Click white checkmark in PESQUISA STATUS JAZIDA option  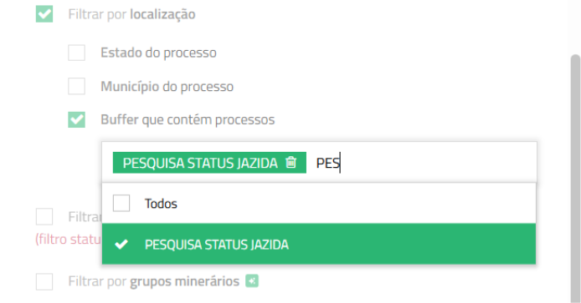click(121, 245)
